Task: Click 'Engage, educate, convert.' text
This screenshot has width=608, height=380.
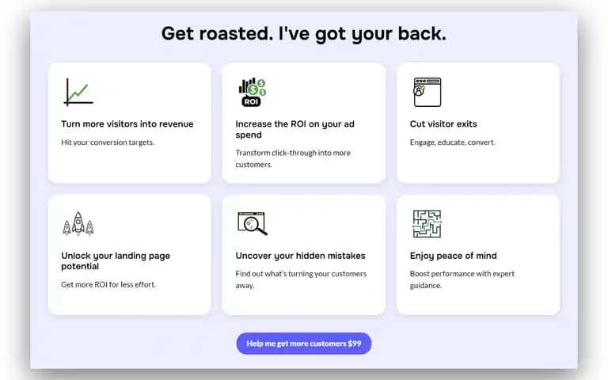Action: tap(453, 142)
